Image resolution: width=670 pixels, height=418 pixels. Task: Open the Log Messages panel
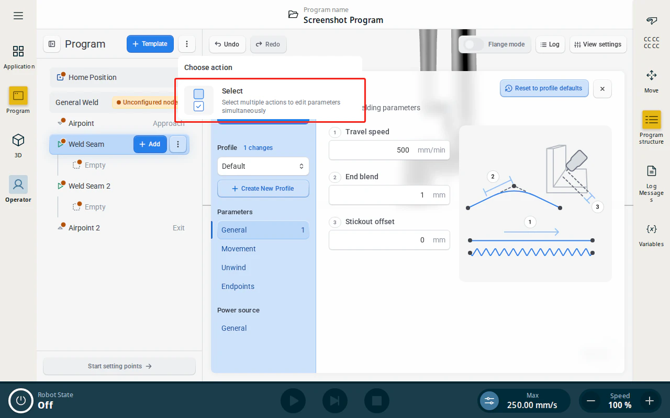(x=651, y=184)
